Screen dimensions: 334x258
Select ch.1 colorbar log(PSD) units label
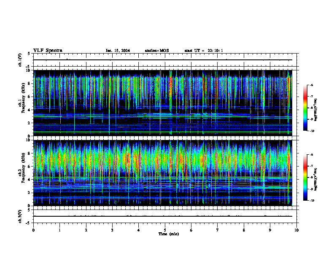click(315, 110)
